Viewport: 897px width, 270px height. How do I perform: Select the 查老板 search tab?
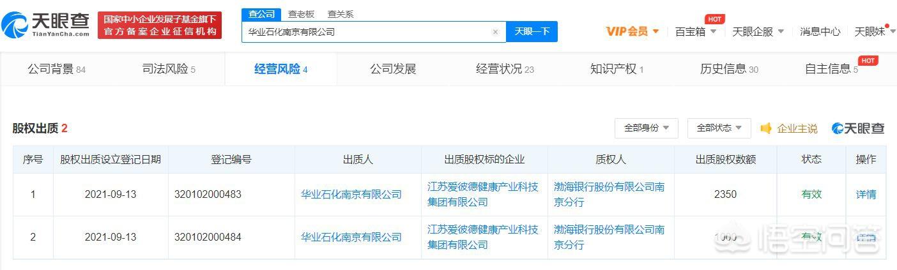[301, 13]
